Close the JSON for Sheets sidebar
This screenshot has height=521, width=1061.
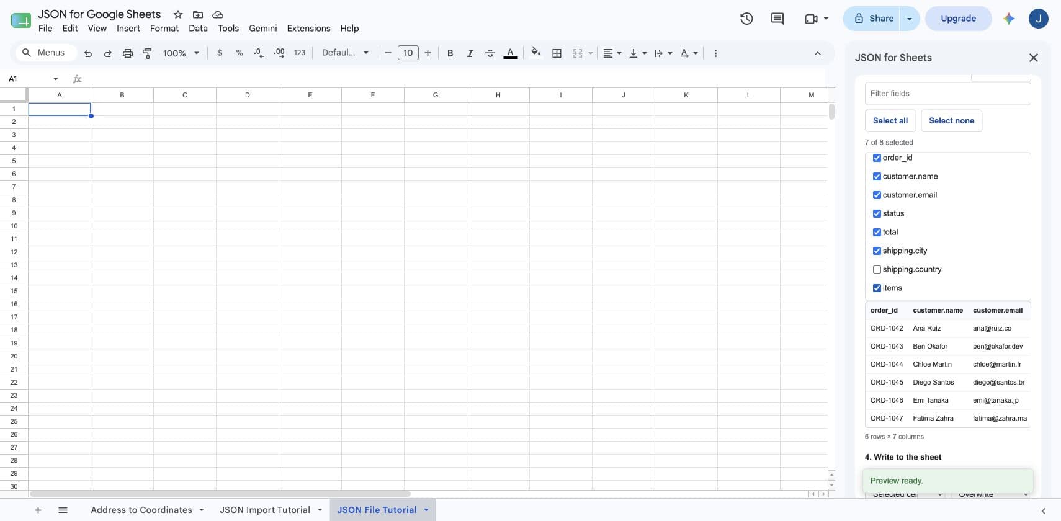click(x=1034, y=58)
